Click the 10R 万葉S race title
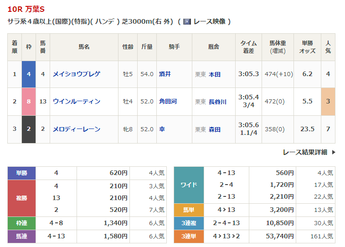The width and height of the screenshot is (345, 247). [x=26, y=9]
